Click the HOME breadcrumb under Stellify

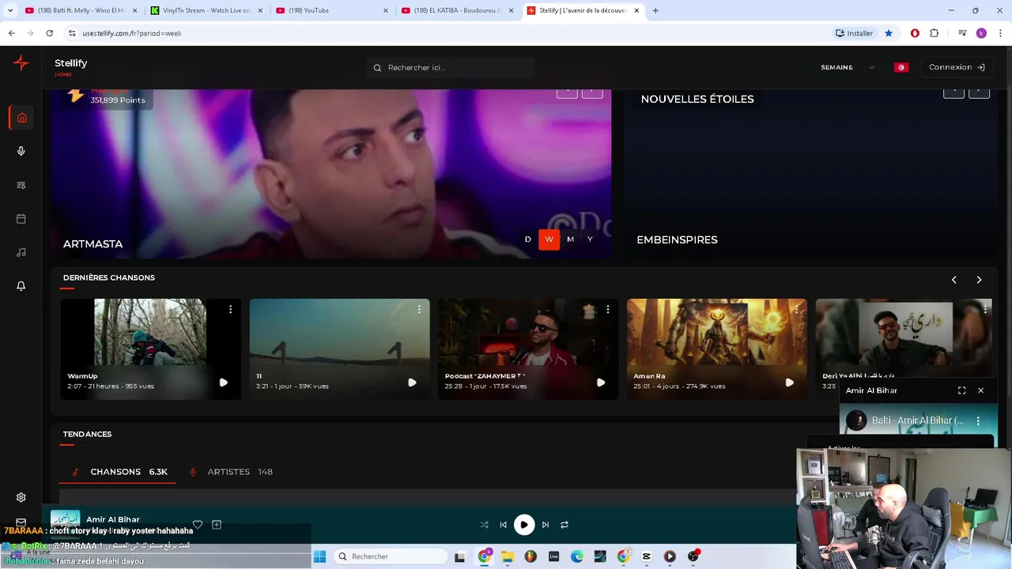click(63, 75)
